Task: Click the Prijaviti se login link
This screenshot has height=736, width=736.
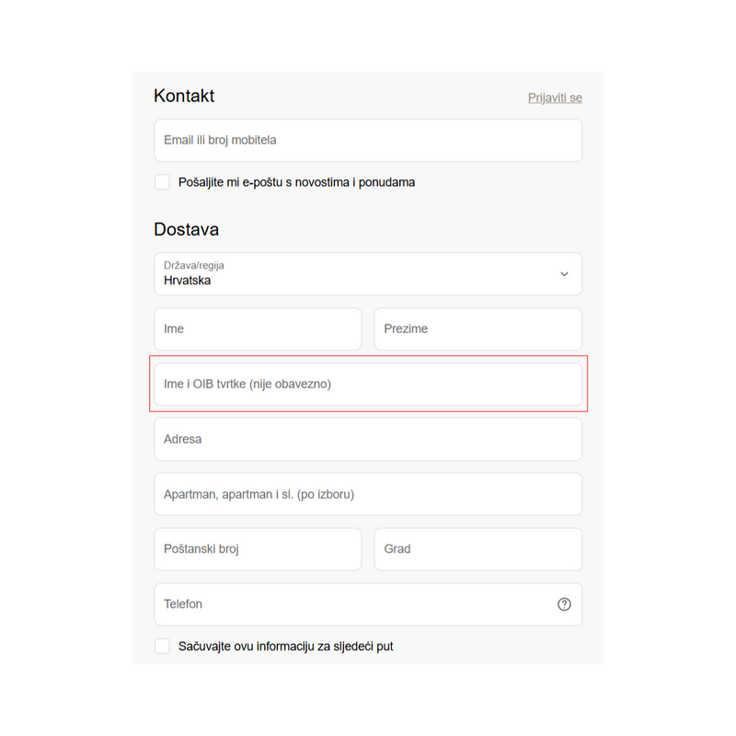Action: tap(555, 98)
